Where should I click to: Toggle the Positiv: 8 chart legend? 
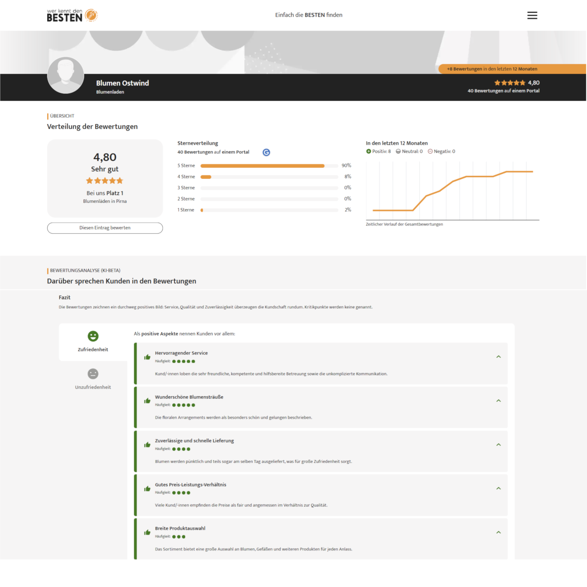pos(379,151)
